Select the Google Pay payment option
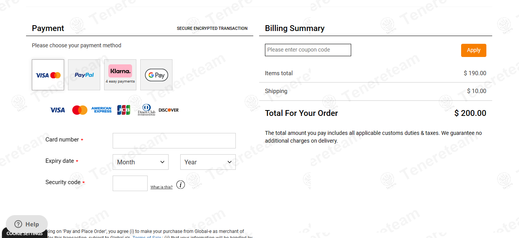The height and width of the screenshot is (238, 519). (156, 75)
